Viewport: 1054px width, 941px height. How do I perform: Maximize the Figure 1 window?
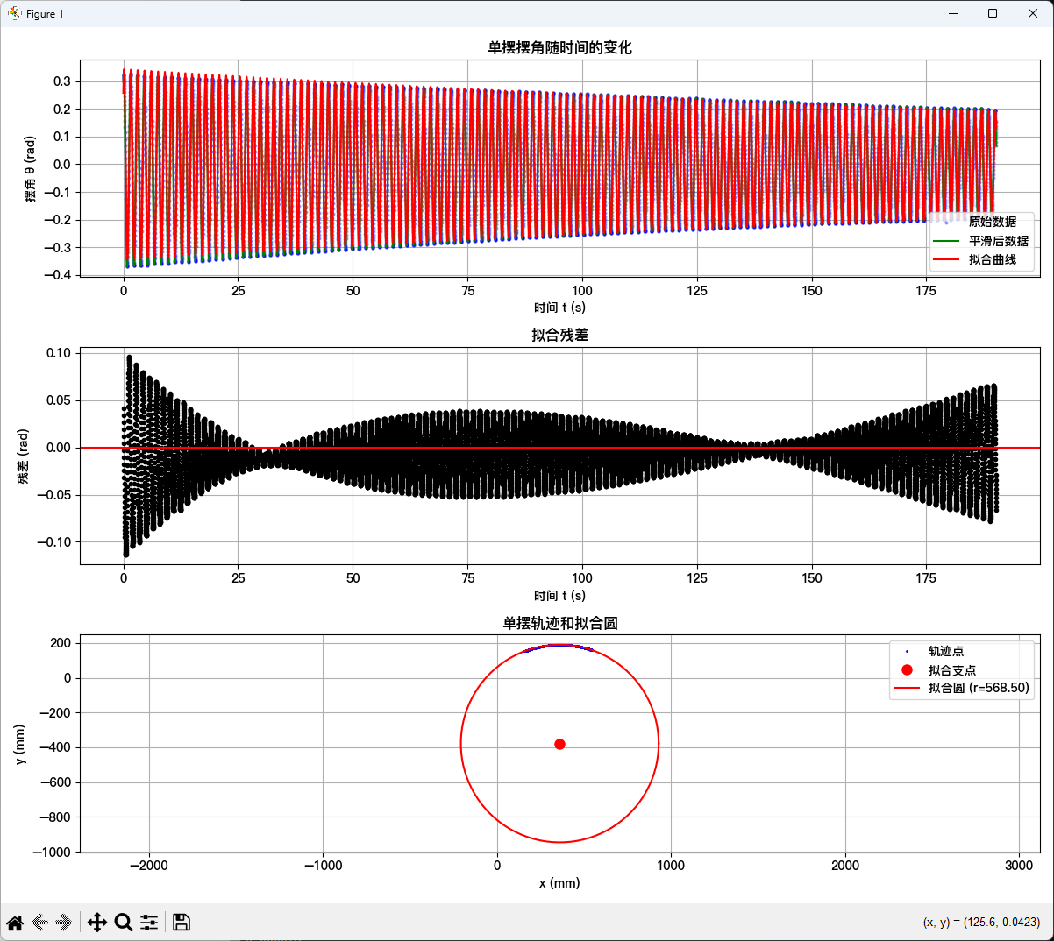pos(992,13)
